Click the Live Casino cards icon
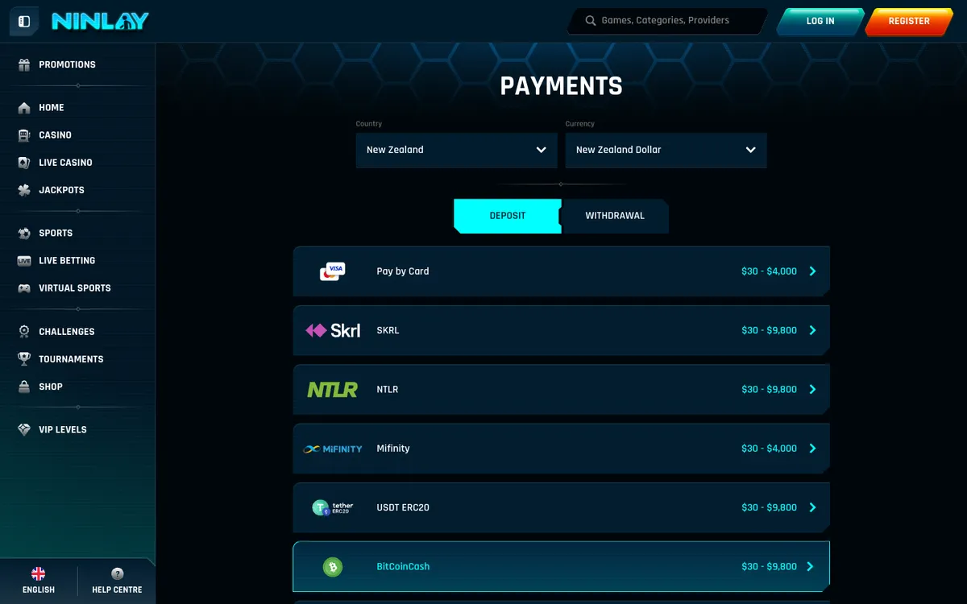This screenshot has width=967, height=604. click(x=24, y=163)
